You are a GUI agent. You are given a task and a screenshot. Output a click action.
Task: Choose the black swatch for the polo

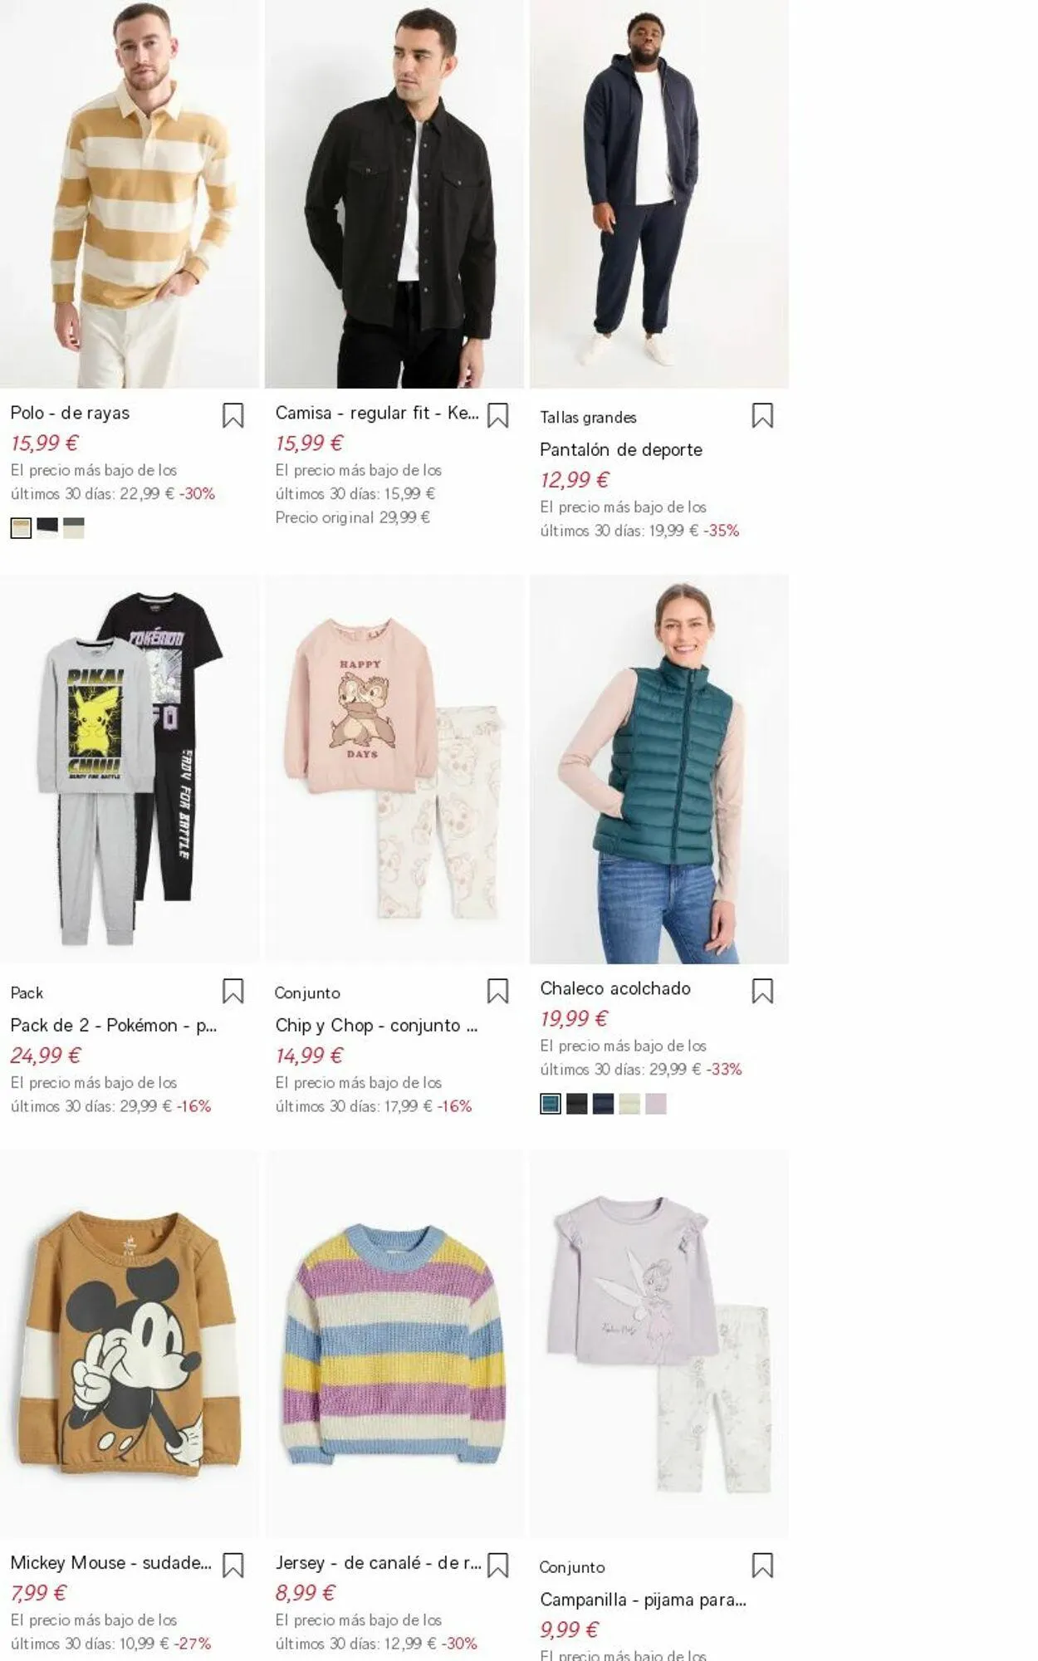click(x=47, y=527)
